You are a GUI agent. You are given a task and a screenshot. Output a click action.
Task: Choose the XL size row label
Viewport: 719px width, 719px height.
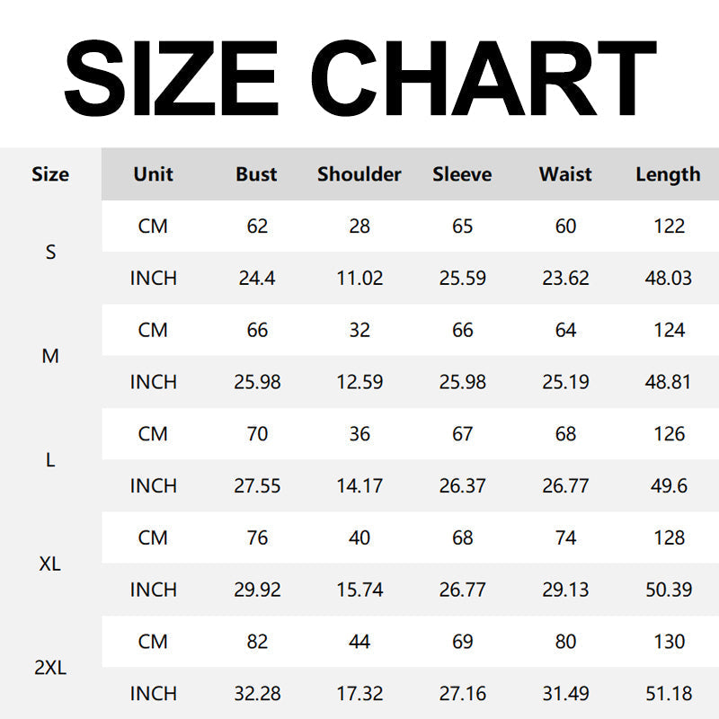click(x=50, y=564)
